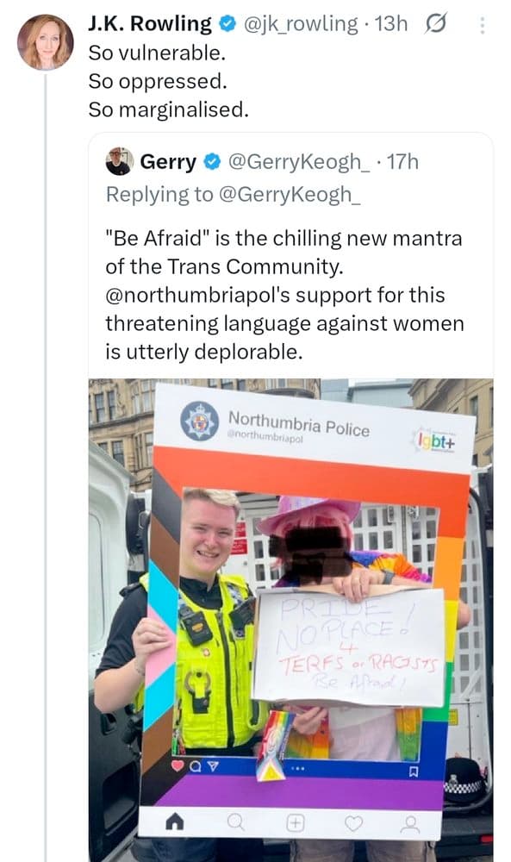Screen dimensions: 511x862
Task: Open the @jk_rowling handle link
Action: pyautogui.click(x=301, y=23)
